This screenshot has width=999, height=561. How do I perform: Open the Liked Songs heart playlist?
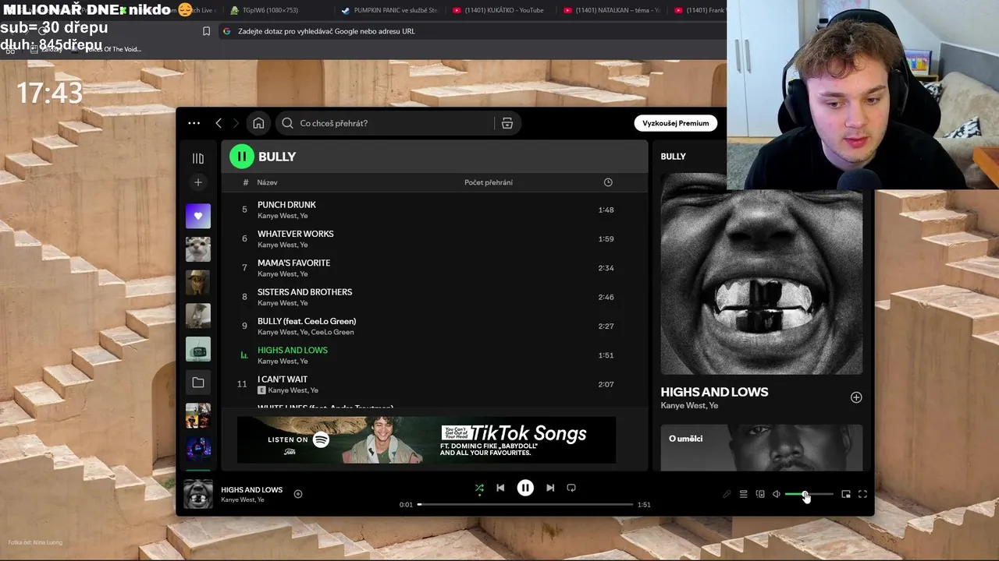point(198,216)
